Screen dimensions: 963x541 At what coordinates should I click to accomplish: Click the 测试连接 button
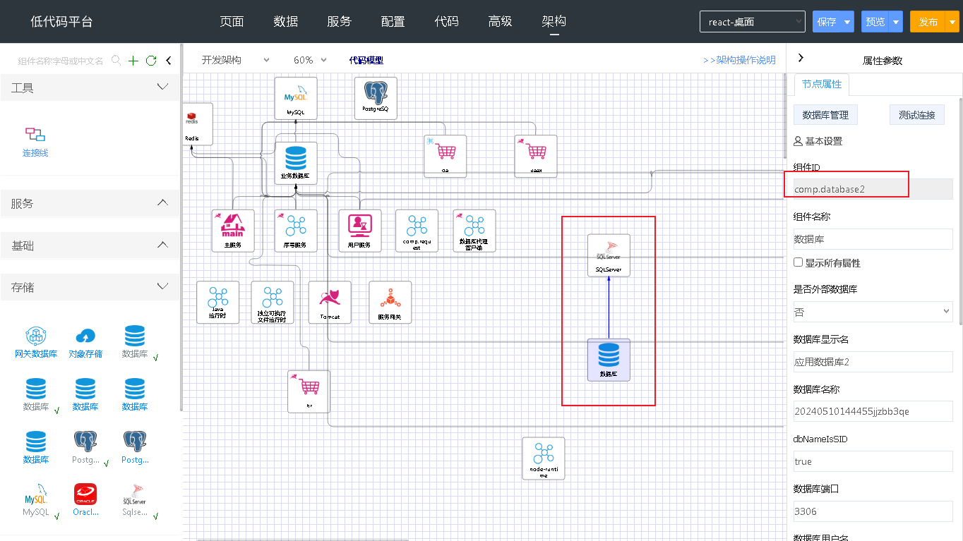point(916,116)
